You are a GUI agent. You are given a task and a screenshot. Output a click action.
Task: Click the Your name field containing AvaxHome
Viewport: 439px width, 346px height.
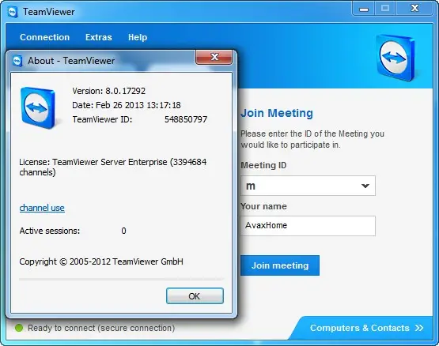(x=308, y=225)
